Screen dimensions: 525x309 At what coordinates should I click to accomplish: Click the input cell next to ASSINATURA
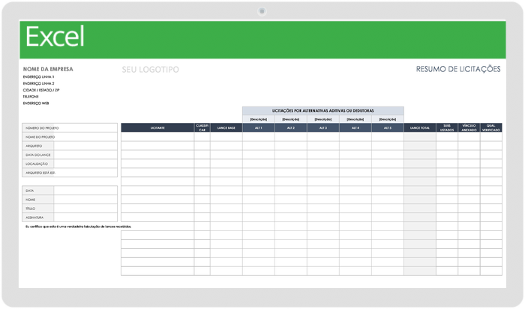click(85, 217)
